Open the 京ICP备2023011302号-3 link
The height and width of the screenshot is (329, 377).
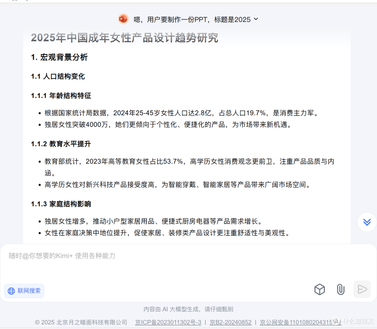click(168, 322)
